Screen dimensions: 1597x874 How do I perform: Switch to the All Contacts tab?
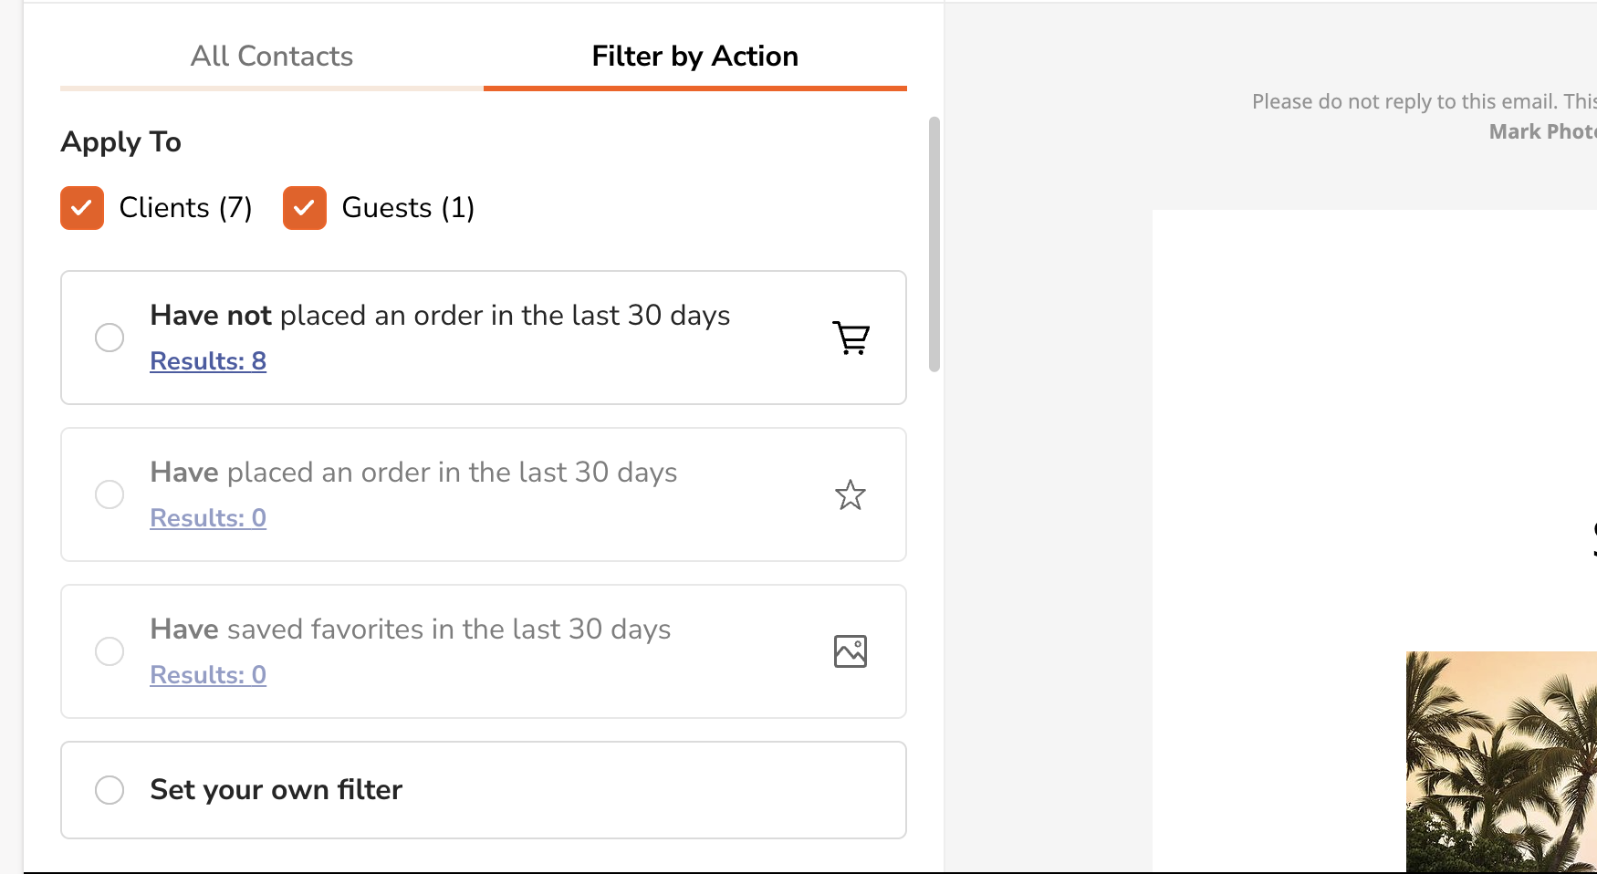tap(271, 56)
